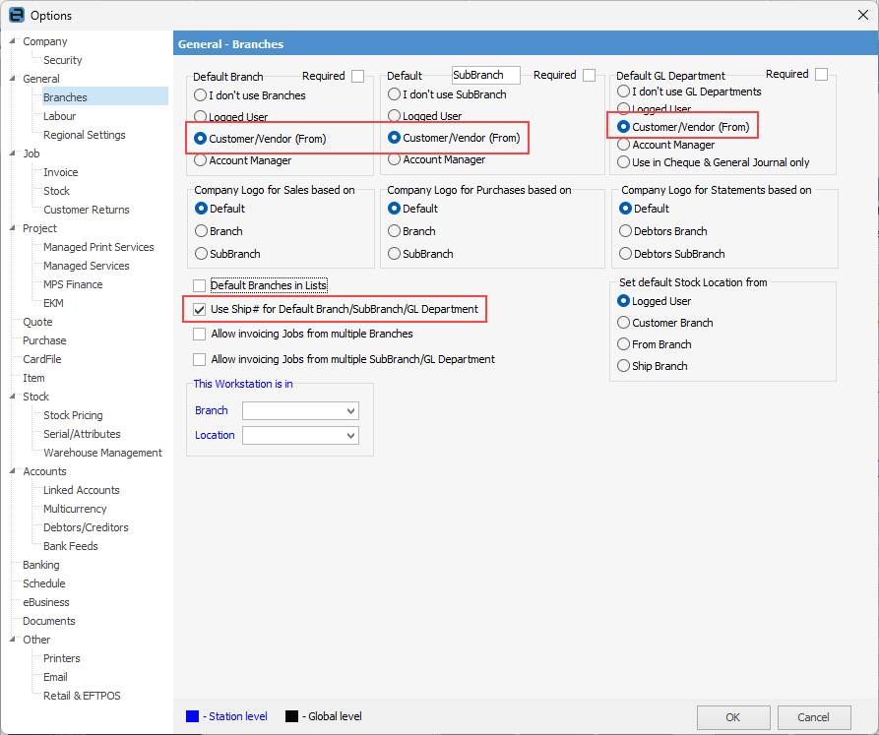Screen dimensions: 879x735
Task: Click the black Global level color square
Action: pos(291,716)
